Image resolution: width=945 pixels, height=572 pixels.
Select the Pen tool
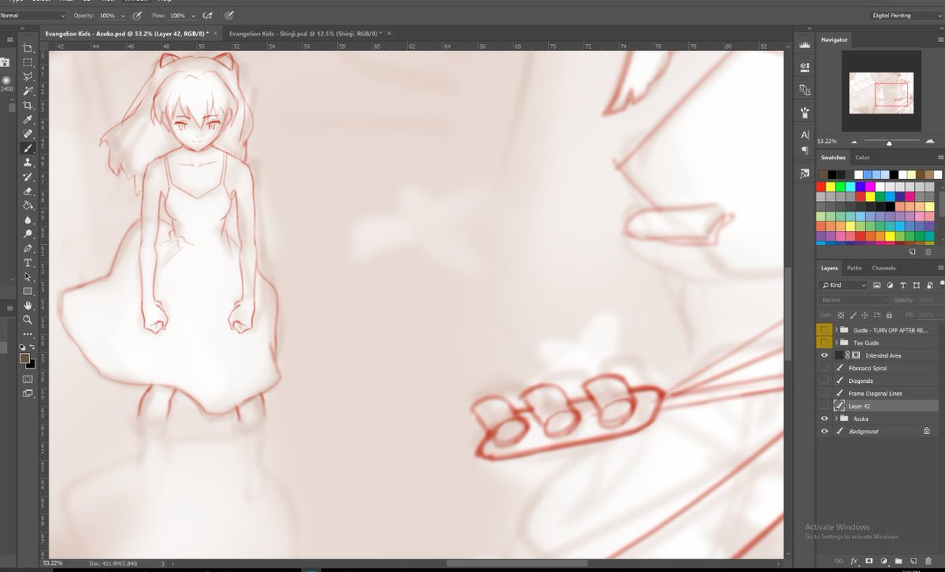(x=28, y=248)
